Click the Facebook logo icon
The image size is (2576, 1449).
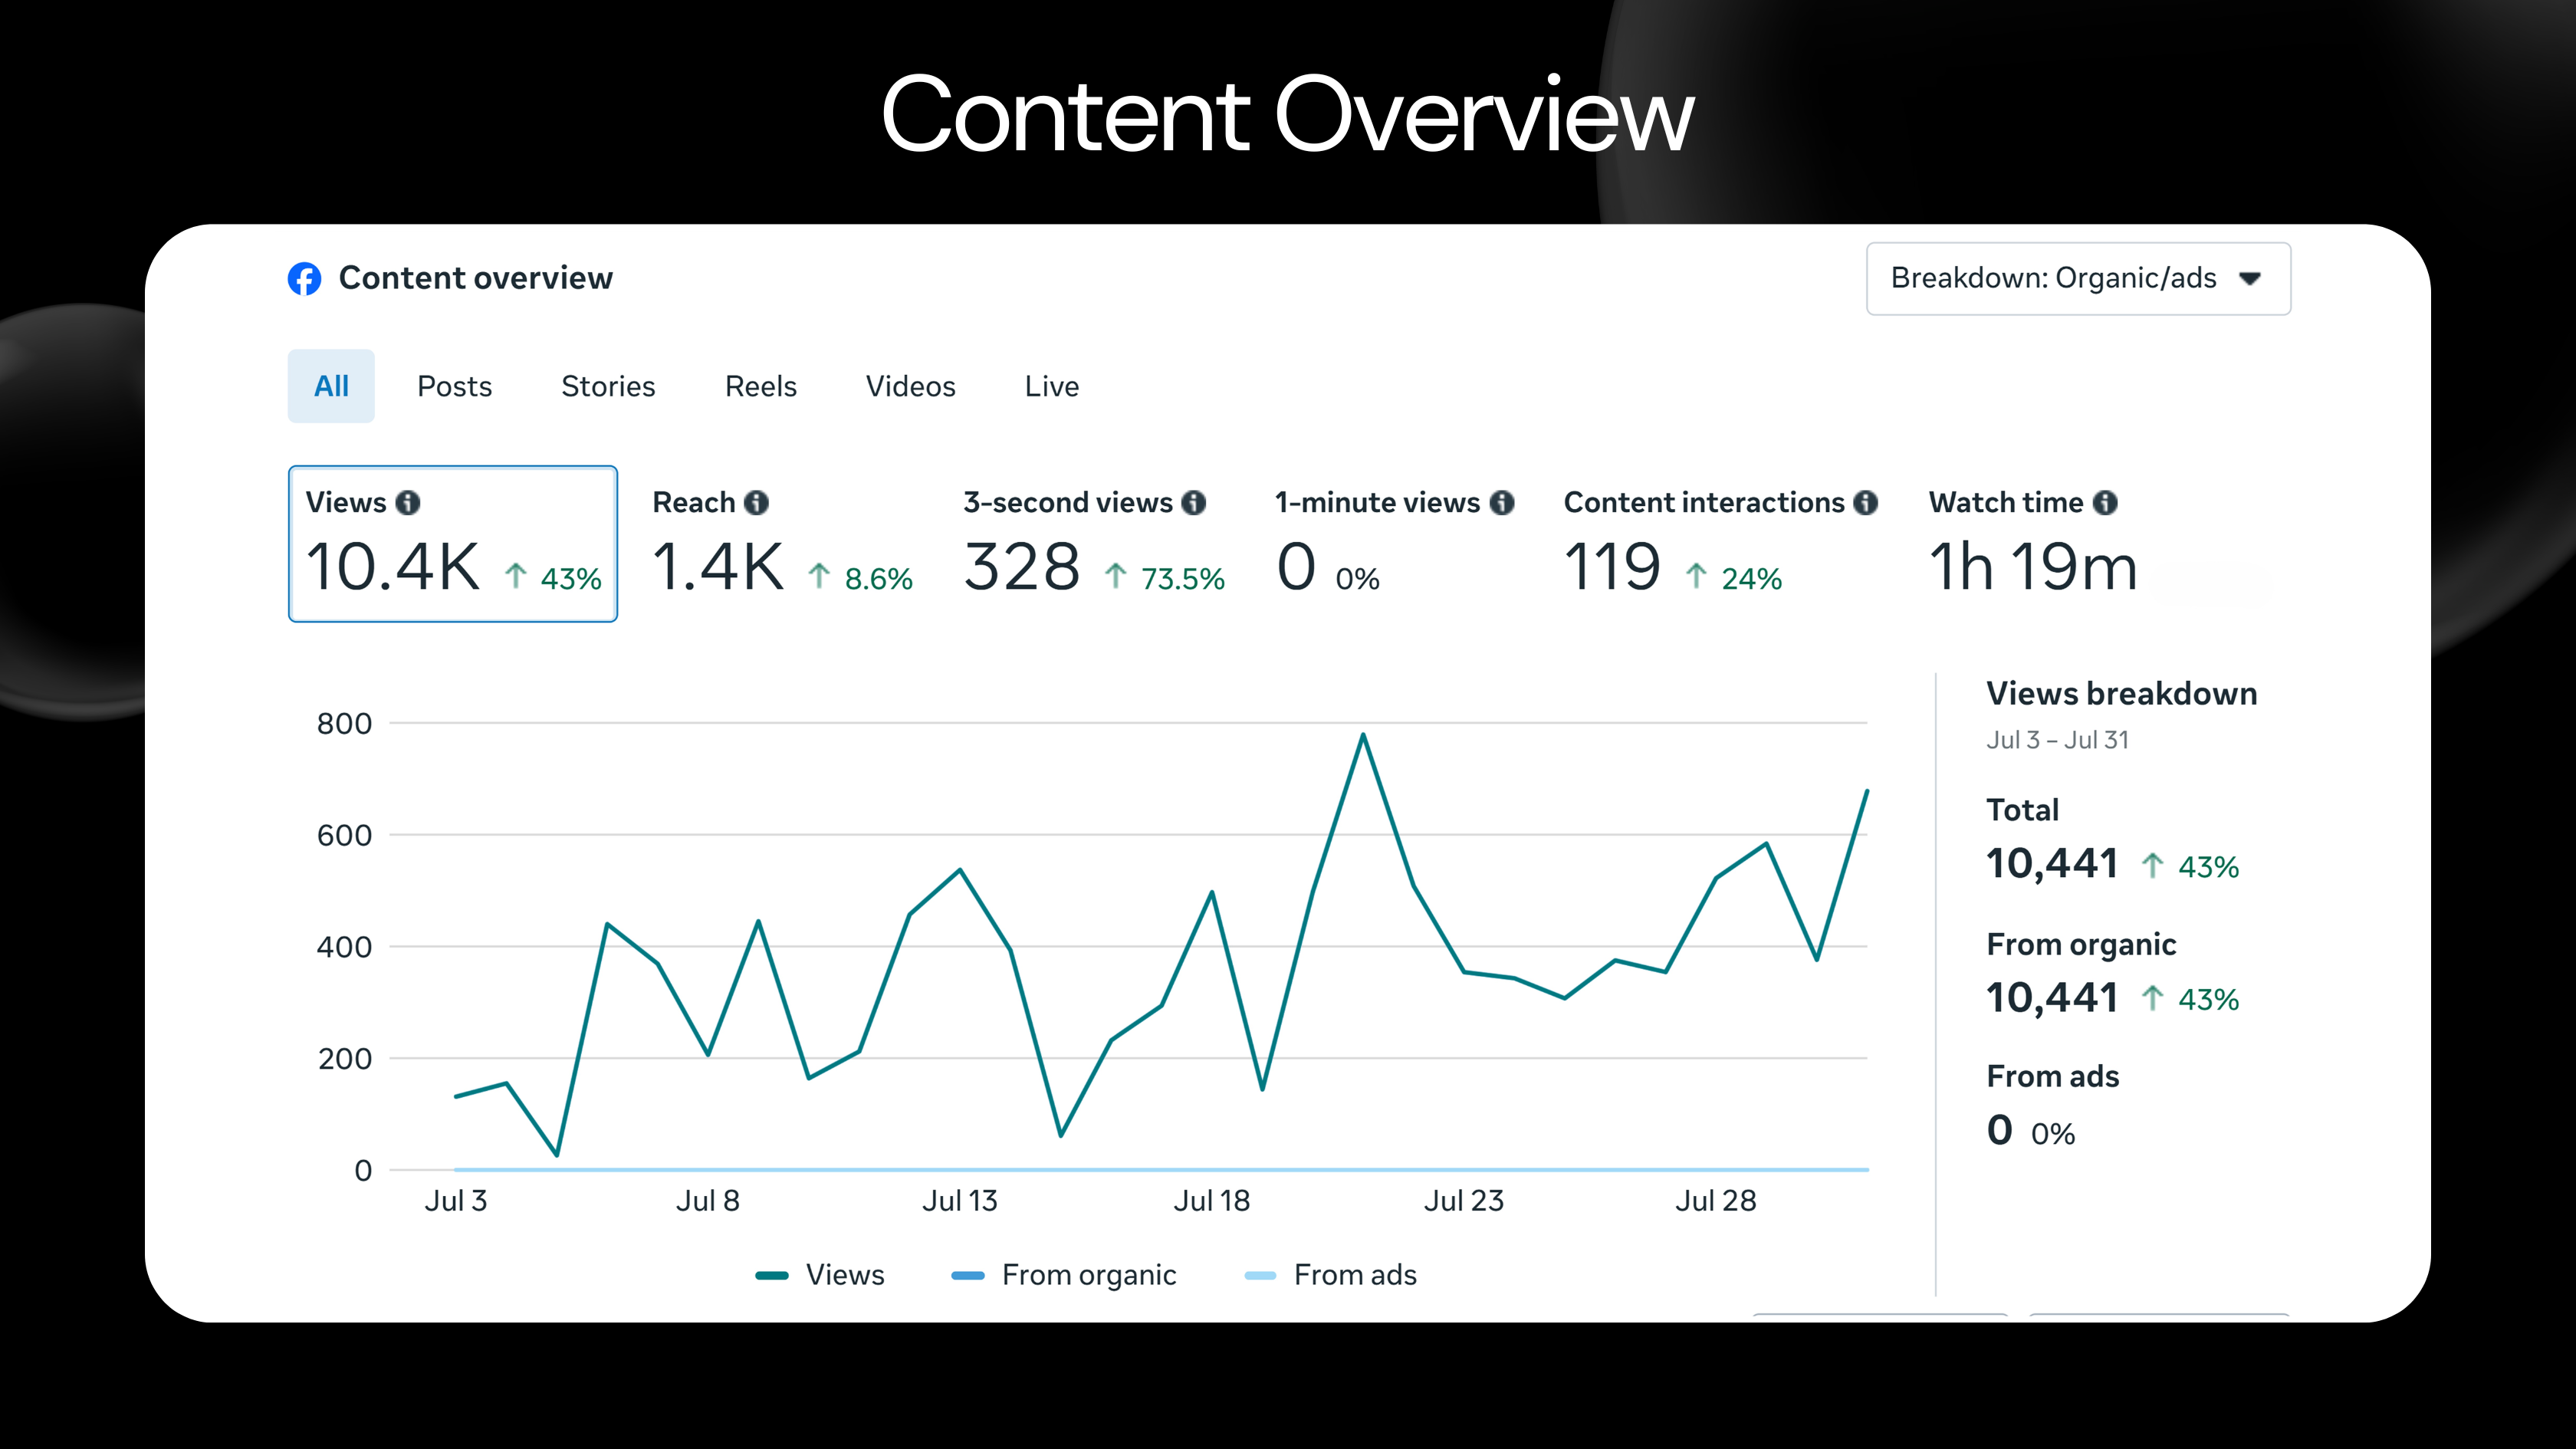tap(305, 279)
